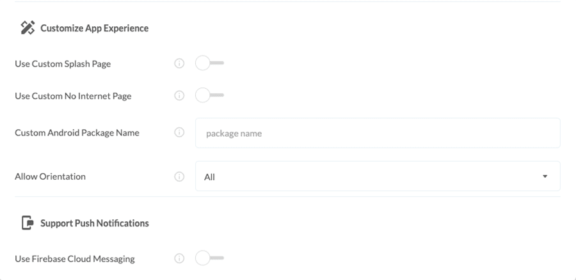
Task: Click the Customize App Experience heading
Action: coord(94,28)
